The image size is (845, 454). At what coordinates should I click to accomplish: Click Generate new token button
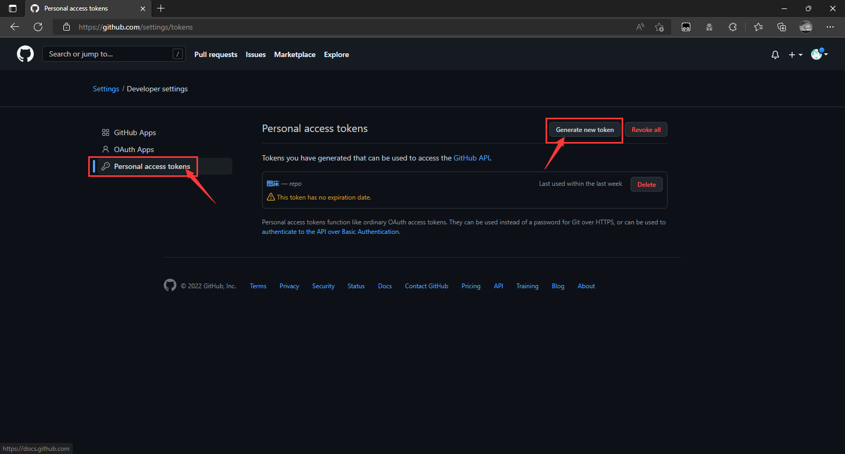[x=585, y=130]
